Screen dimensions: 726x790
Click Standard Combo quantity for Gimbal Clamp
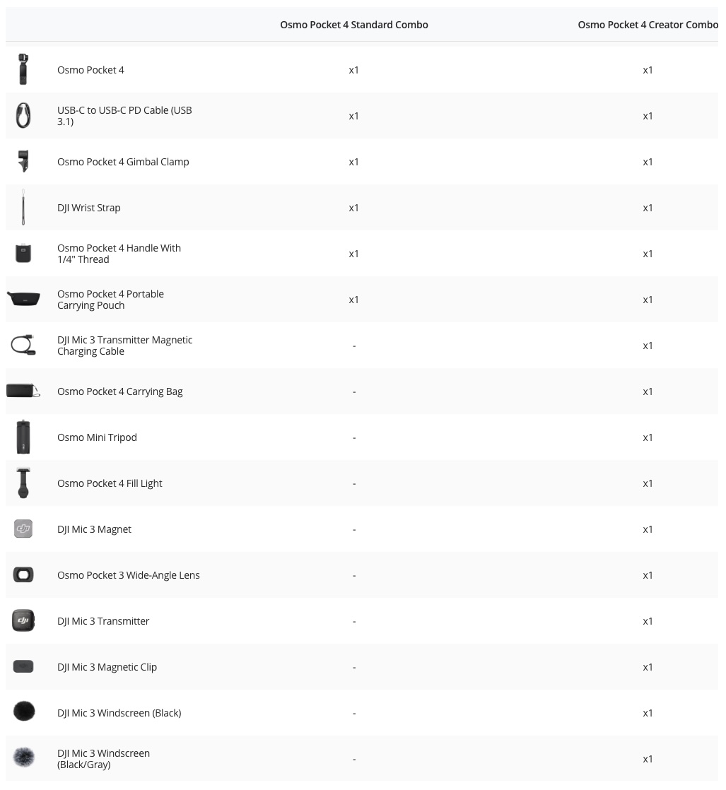(x=354, y=162)
